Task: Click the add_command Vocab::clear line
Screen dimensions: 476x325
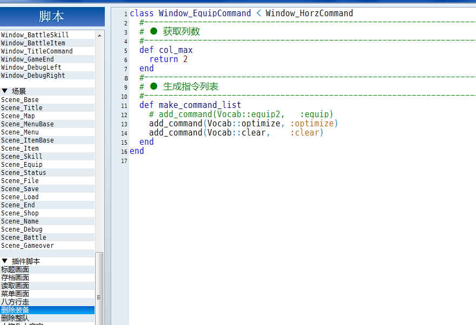Action: (236, 133)
